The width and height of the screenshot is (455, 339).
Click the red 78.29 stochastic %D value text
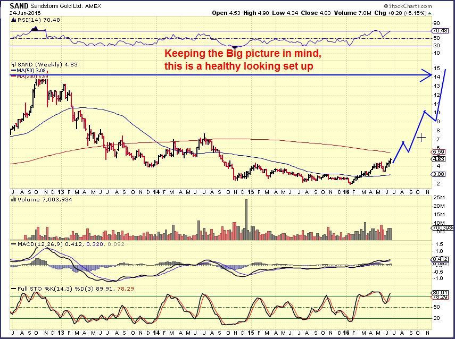click(126, 289)
